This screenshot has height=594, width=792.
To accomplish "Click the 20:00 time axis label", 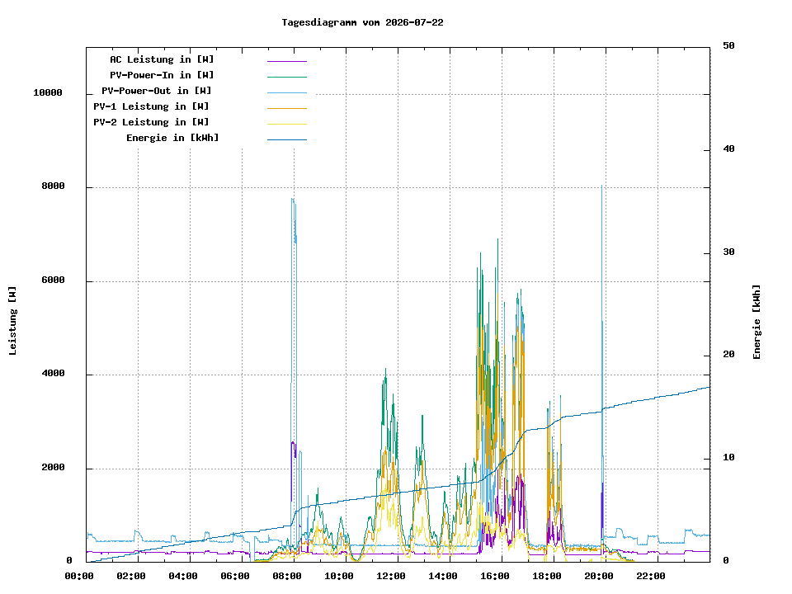I will pyautogui.click(x=599, y=576).
